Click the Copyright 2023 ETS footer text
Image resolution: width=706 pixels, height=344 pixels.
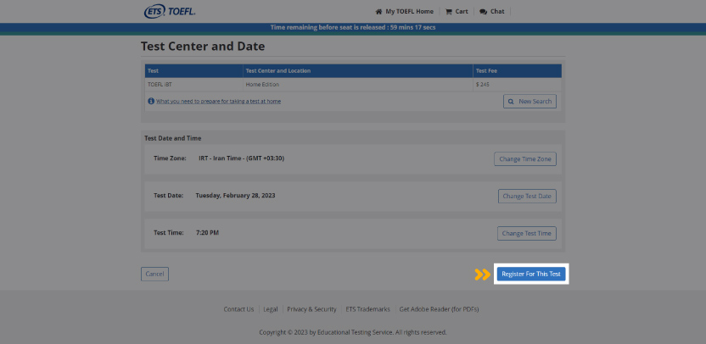(353, 332)
